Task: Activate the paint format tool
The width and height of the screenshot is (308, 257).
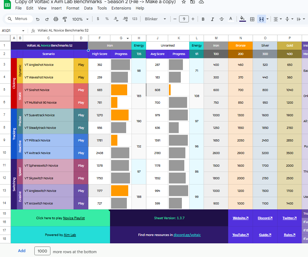Action: (64, 19)
